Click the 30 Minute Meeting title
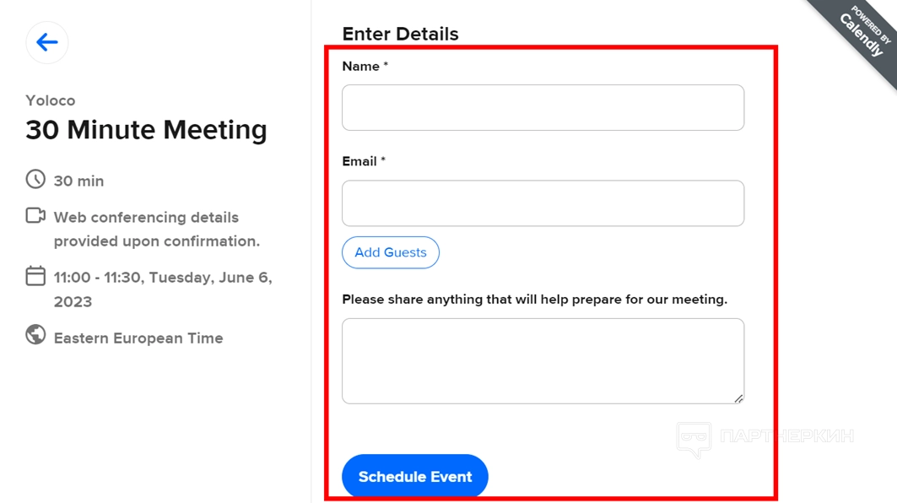897x503 pixels. [x=146, y=130]
